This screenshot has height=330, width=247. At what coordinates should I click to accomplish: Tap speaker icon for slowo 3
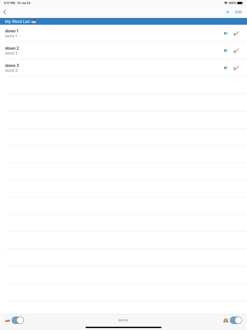[226, 68]
